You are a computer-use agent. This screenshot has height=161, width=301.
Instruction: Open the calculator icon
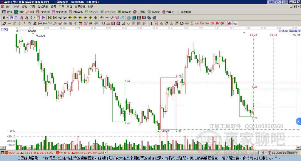pos(134,18)
